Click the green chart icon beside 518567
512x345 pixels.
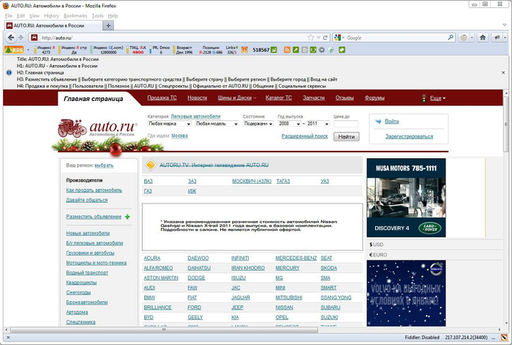tap(274, 50)
